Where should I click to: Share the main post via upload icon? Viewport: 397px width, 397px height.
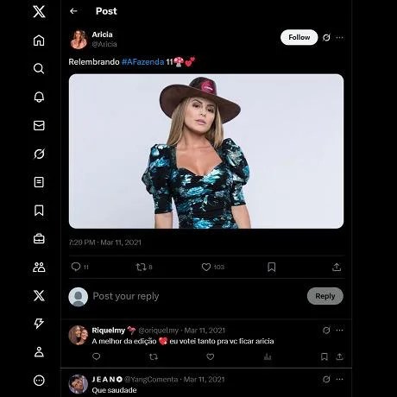(337, 267)
